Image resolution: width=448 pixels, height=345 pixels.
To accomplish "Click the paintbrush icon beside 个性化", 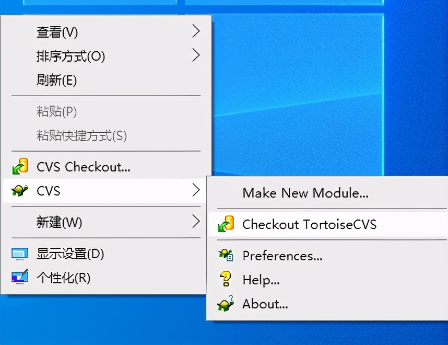I will (21, 278).
